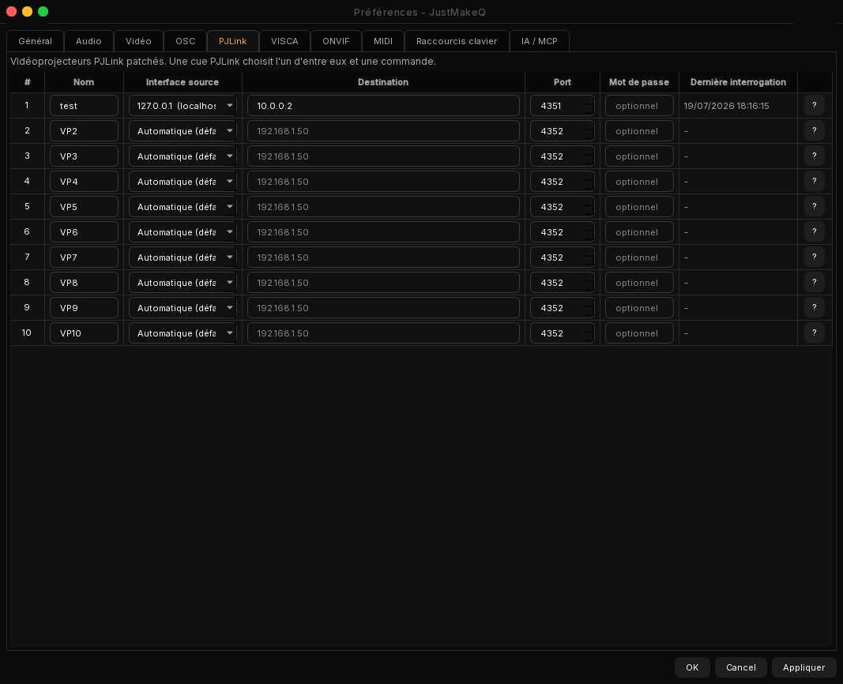Select the IA / MCP tab

pyautogui.click(x=540, y=41)
